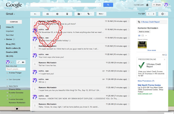Open Show details link
The image size is (174, 114).
(x=152, y=50)
